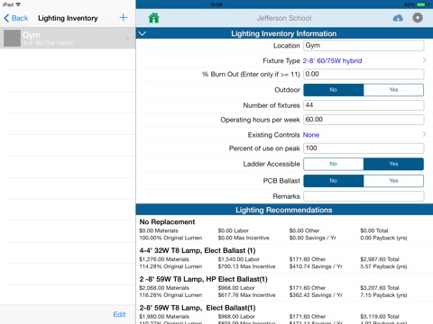Tap the Wi-Fi status icon

coord(18,4)
